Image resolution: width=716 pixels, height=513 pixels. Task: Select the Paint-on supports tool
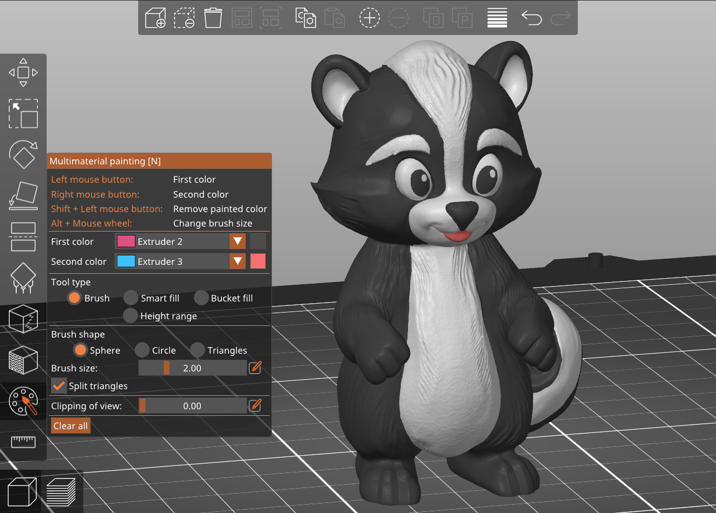tap(23, 278)
